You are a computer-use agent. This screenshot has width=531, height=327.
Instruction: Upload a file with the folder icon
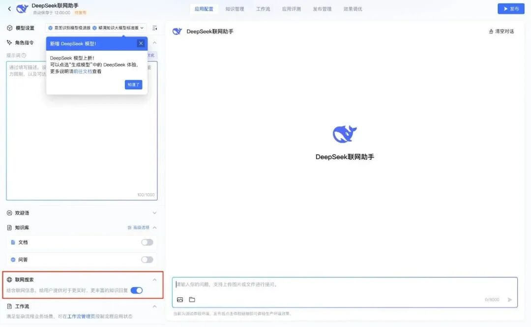pos(192,299)
